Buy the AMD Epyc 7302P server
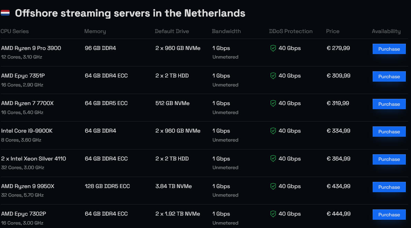411x228 pixels. click(389, 215)
